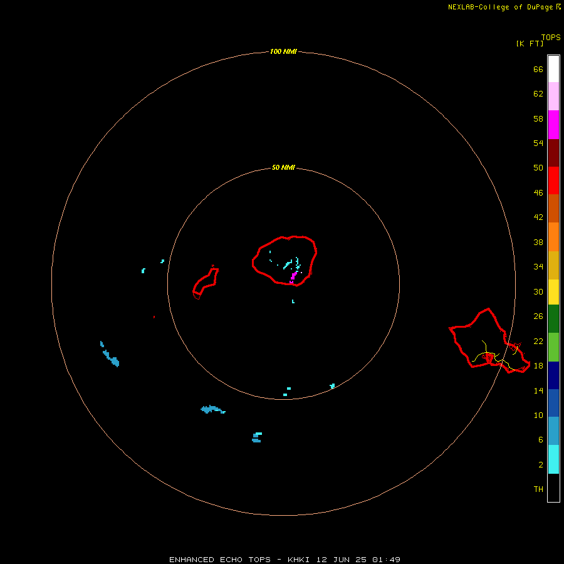Click the gold 38 K FT legend swatch
The image size is (564, 564).
(553, 266)
